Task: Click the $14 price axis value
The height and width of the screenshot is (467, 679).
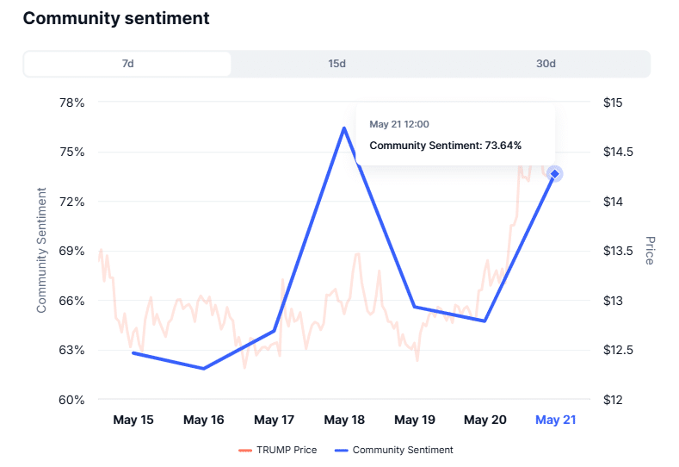Action: [x=613, y=202]
